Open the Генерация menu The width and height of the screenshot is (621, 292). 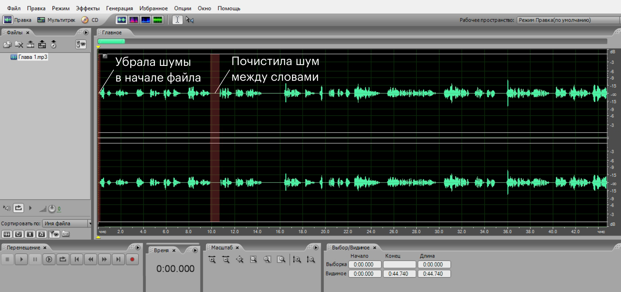pyautogui.click(x=120, y=8)
